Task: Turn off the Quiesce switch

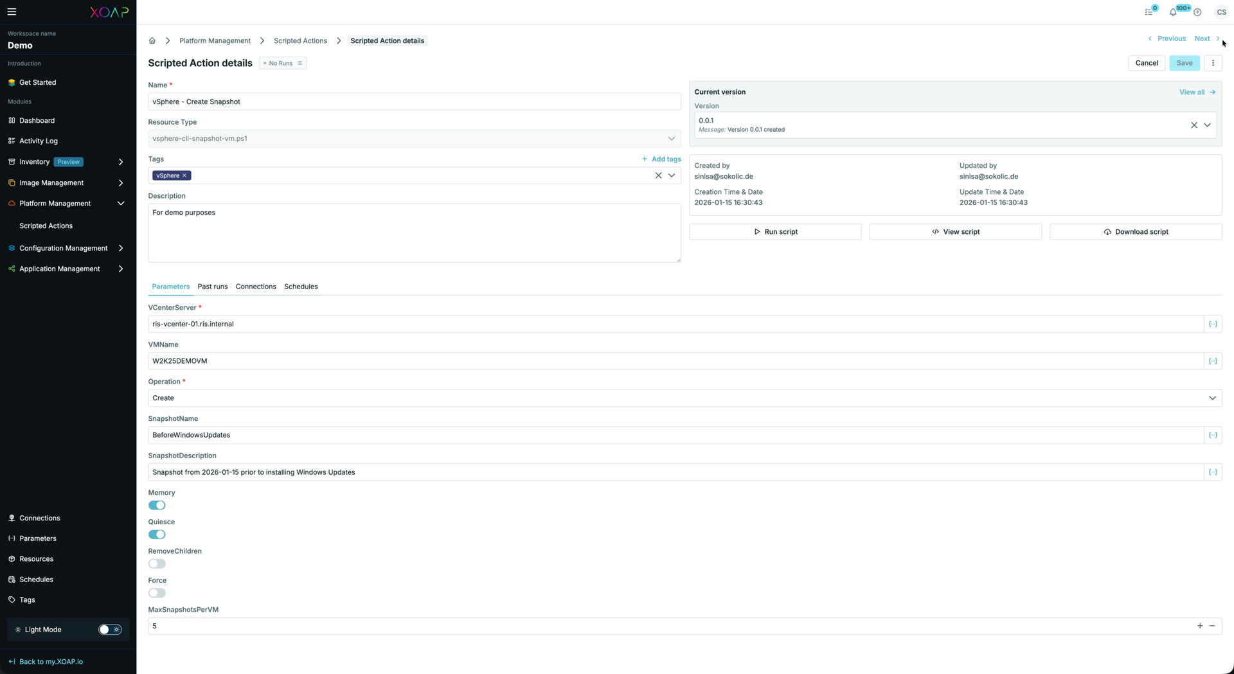Action: coord(157,535)
